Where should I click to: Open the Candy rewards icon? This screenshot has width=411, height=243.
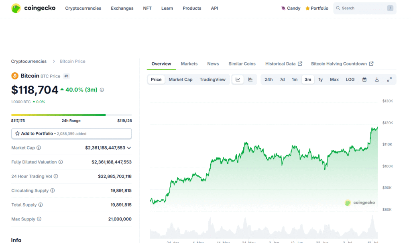pyautogui.click(x=283, y=8)
